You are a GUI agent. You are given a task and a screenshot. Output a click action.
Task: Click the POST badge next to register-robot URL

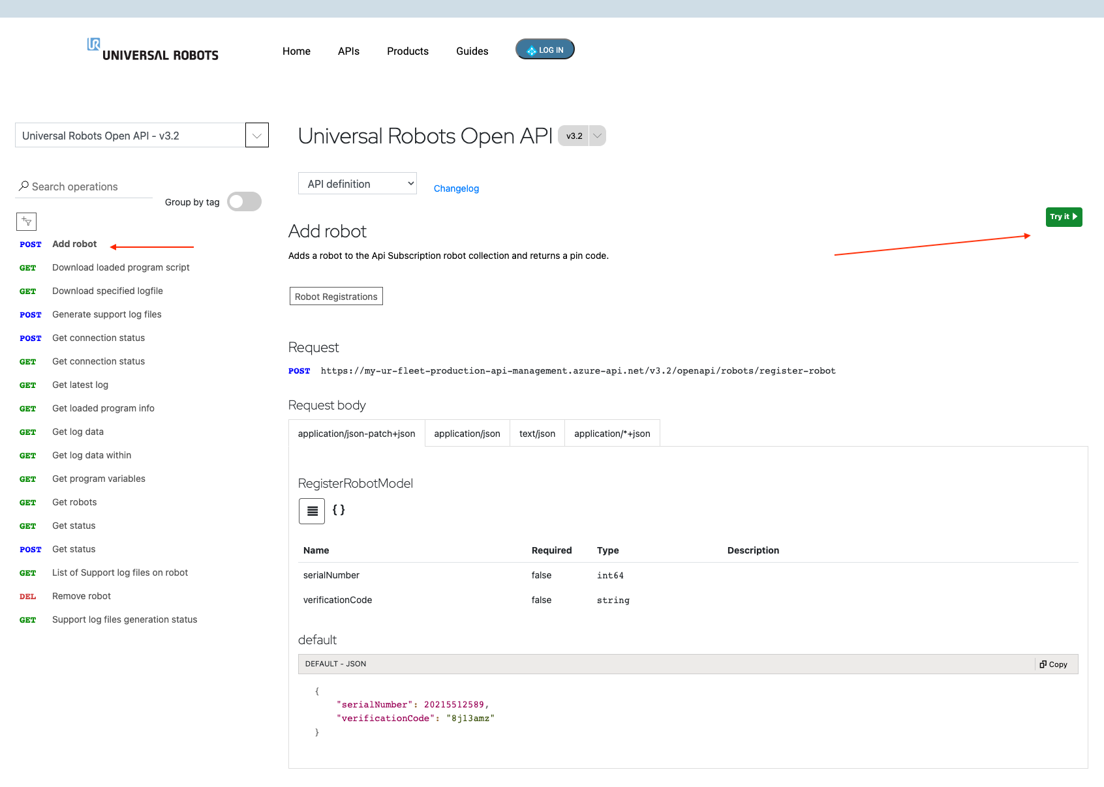pos(299,370)
